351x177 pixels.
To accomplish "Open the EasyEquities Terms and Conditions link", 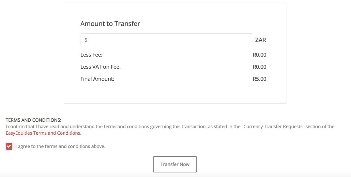I will tap(43, 133).
